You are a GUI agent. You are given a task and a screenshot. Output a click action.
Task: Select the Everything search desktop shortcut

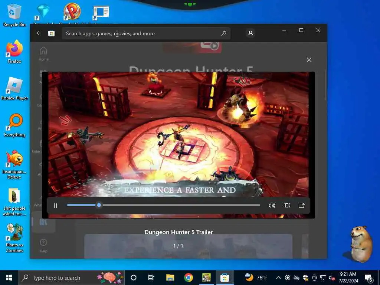[x=14, y=125]
